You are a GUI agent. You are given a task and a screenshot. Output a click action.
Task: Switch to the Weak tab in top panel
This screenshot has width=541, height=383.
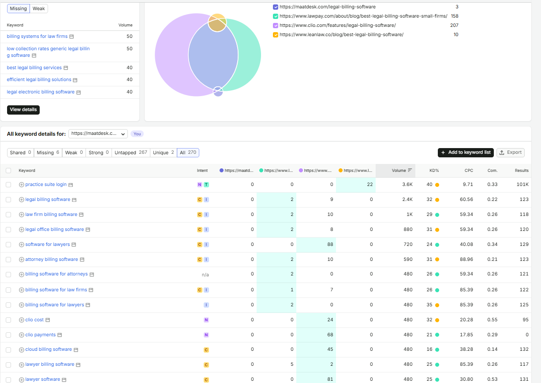coord(39,8)
